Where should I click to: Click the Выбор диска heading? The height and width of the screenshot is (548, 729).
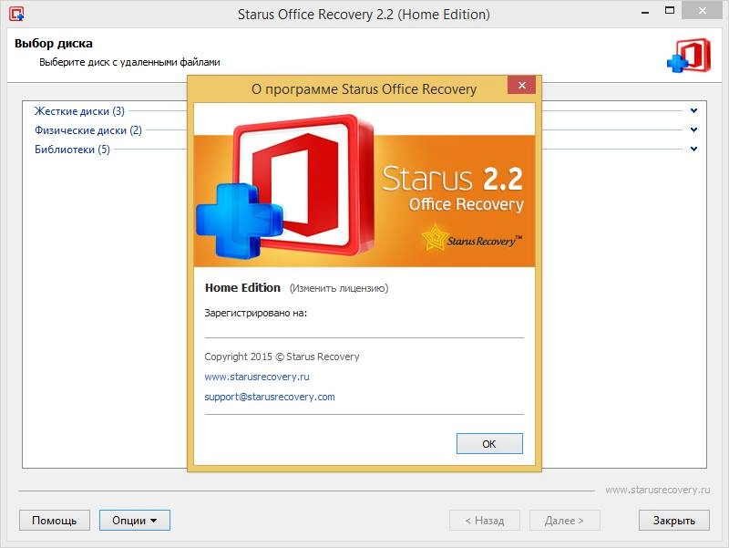(54, 43)
